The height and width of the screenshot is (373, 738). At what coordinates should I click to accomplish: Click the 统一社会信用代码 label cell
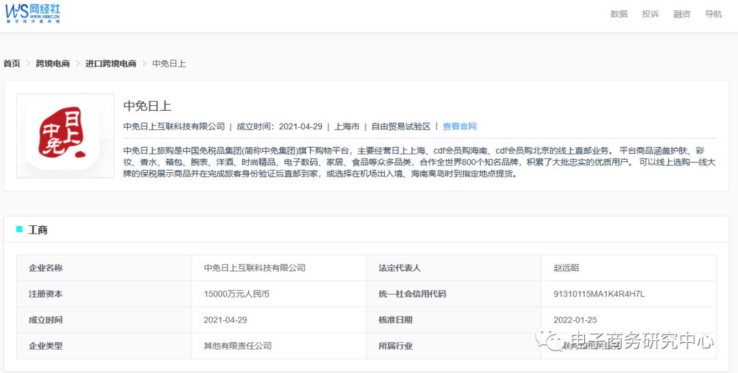454,294
